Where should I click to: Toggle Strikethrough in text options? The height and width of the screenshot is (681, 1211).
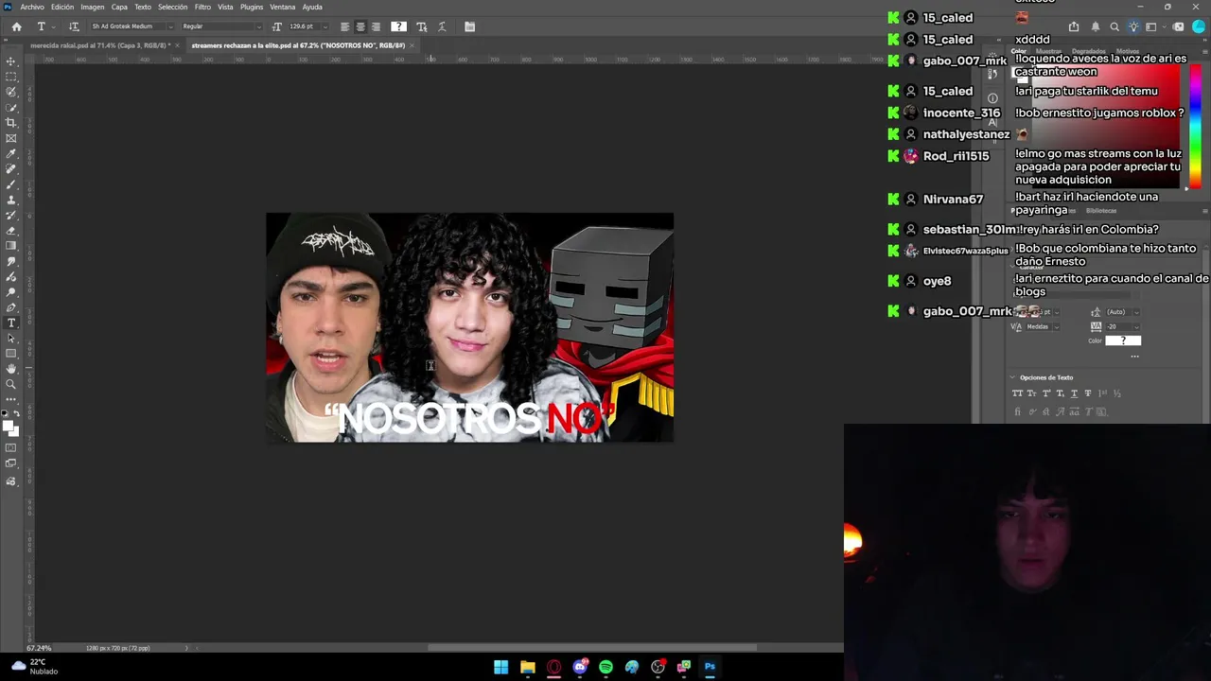click(1088, 393)
